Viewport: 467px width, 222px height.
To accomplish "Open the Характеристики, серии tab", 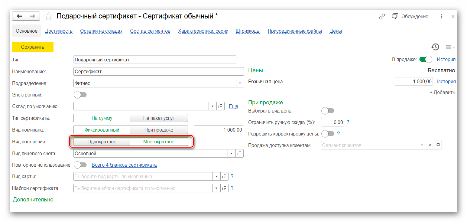I will (x=203, y=31).
